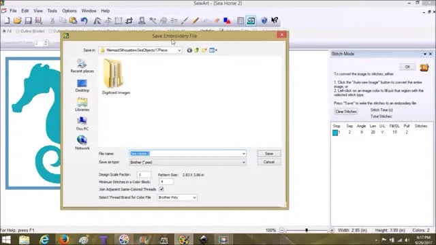Open This PC in dialog sidebar
436x245 pixels.
(x=82, y=124)
